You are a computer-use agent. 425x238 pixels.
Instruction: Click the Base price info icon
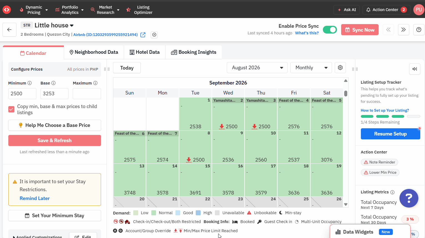[54, 83]
